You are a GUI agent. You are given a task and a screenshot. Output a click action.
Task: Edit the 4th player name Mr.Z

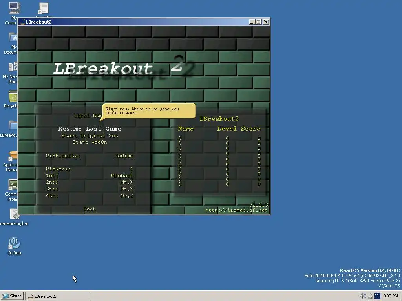(x=90, y=196)
